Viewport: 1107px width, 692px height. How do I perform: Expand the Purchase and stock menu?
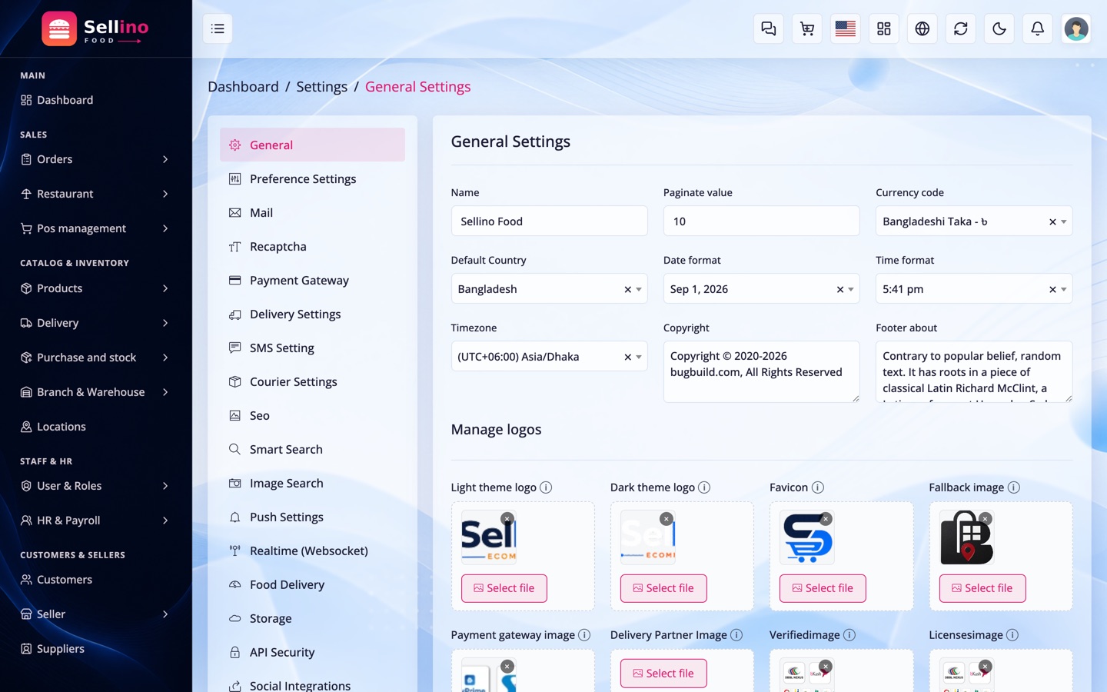[x=95, y=358]
